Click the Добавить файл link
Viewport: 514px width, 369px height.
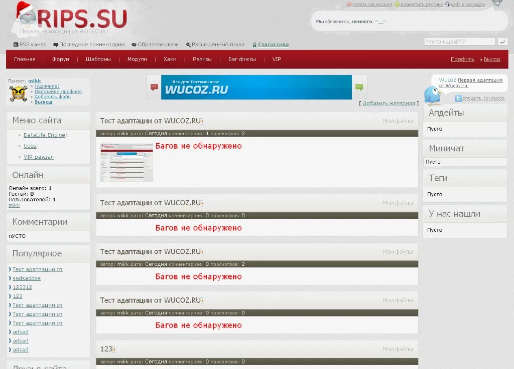point(52,97)
